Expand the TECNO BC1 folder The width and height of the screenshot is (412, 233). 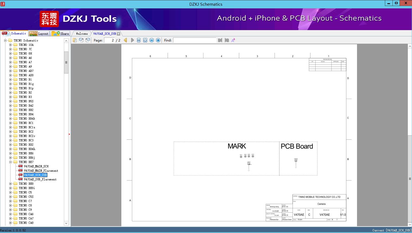coord(10,123)
